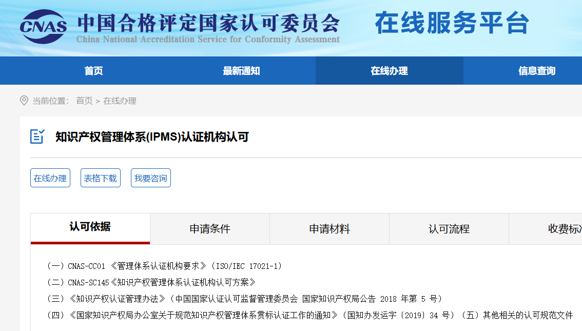Select the 在线办理 navigation item

tap(390, 70)
